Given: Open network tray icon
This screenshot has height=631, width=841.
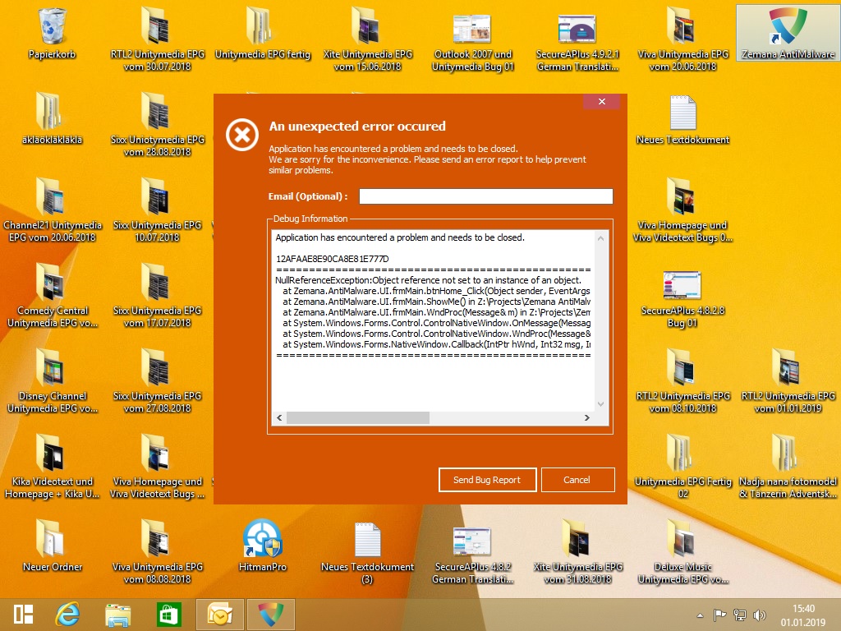Looking at the screenshot, I should (x=740, y=615).
